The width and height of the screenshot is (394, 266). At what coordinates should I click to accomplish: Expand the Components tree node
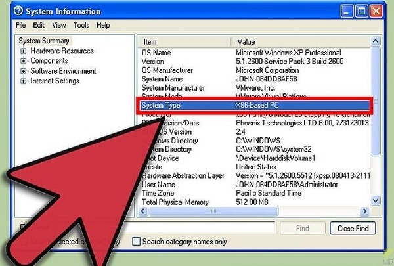(x=24, y=61)
